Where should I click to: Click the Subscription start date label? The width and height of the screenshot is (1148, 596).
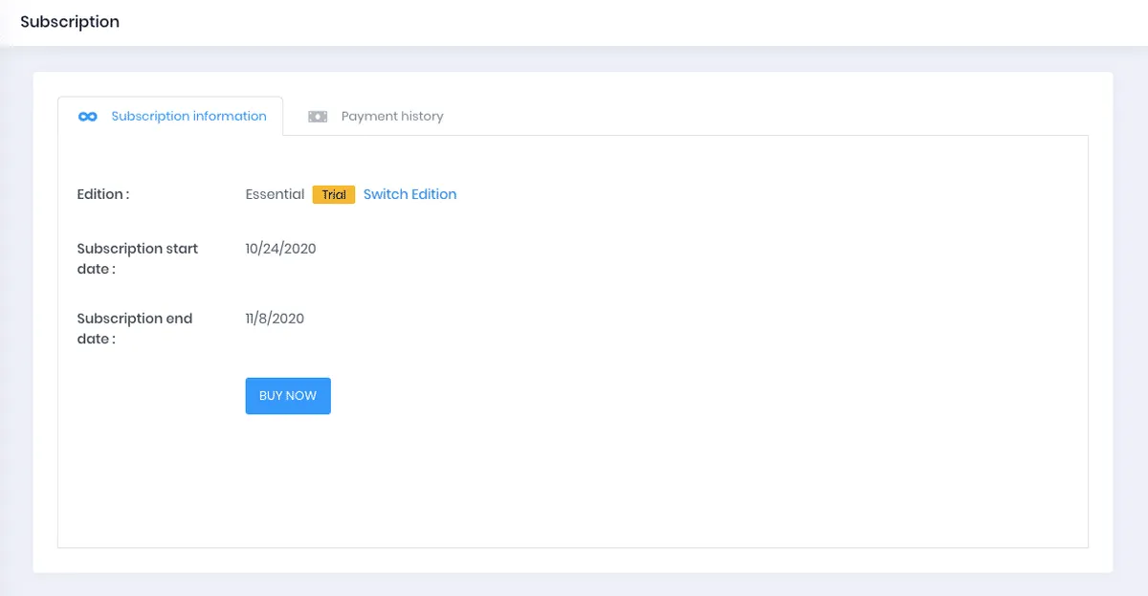[137, 258]
